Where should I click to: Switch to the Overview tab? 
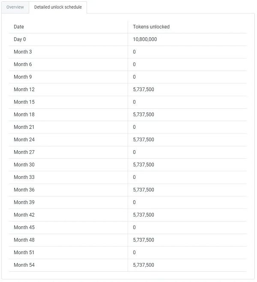15,7
